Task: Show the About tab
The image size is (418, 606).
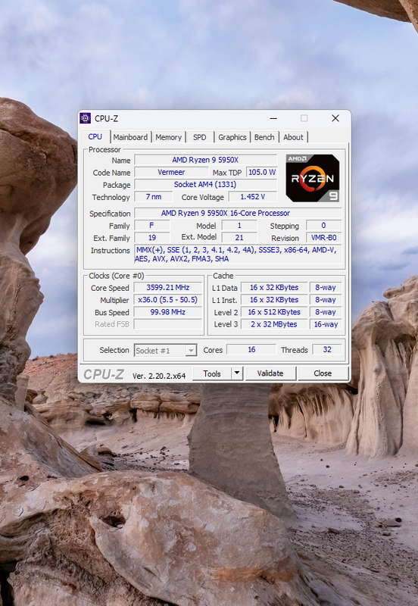Action: tap(293, 137)
